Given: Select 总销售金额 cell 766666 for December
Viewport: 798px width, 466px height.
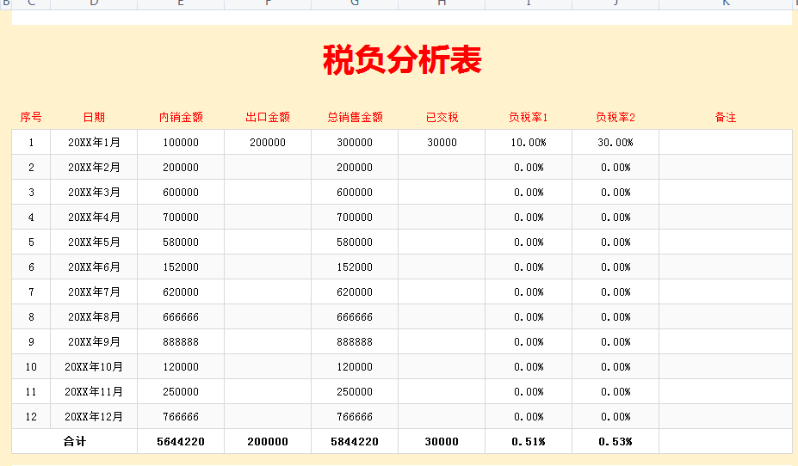Looking at the screenshot, I should tap(355, 416).
